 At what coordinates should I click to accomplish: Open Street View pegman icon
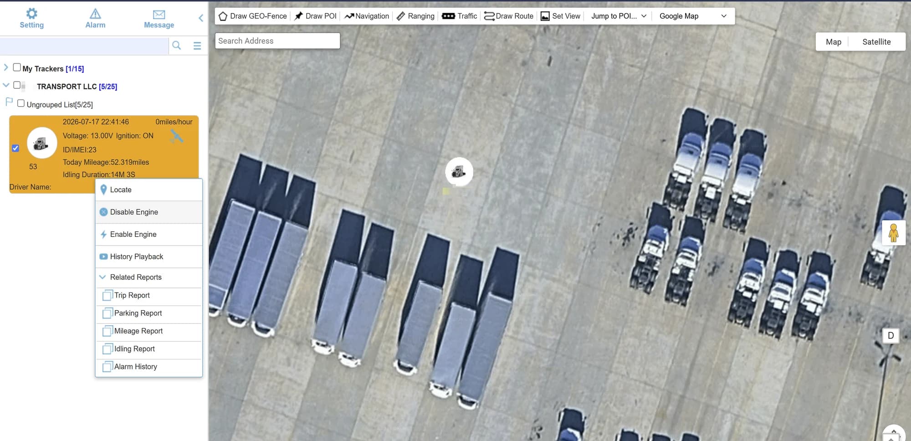[893, 233]
